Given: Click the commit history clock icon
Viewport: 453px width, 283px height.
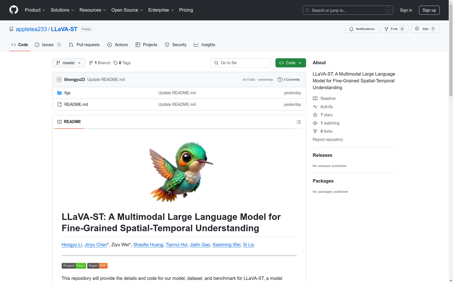Looking at the screenshot, I should click(x=280, y=80).
